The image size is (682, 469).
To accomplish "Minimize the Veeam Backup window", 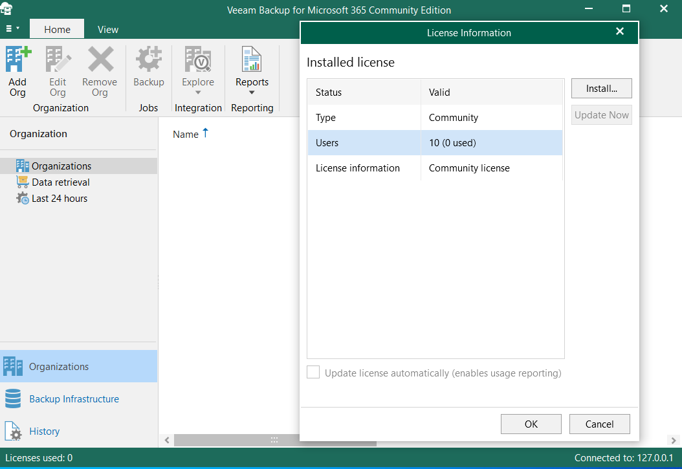I will pos(588,8).
